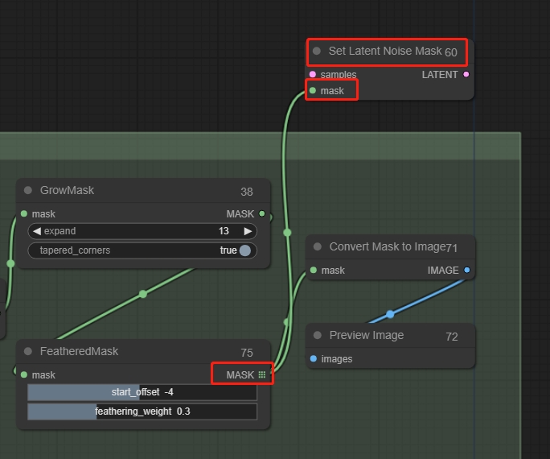Collapse the Preview Image node via its dot
The height and width of the screenshot is (459, 550).
coord(318,336)
